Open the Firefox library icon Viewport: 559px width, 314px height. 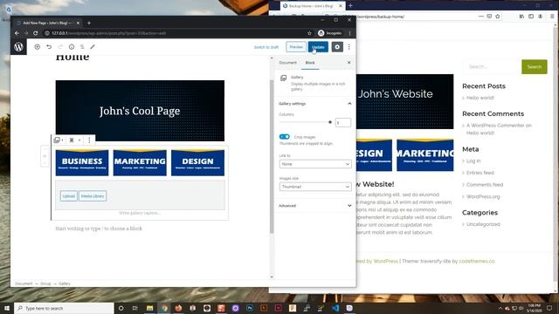pos(521,17)
